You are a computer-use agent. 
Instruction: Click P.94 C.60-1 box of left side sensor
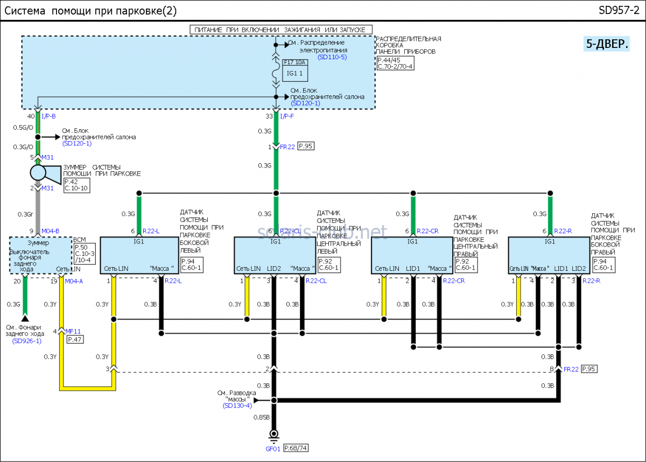point(193,264)
